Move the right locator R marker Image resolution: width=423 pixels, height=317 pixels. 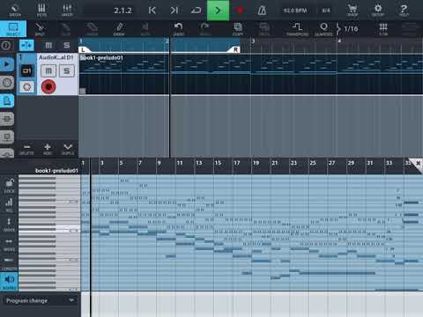[x=235, y=49]
